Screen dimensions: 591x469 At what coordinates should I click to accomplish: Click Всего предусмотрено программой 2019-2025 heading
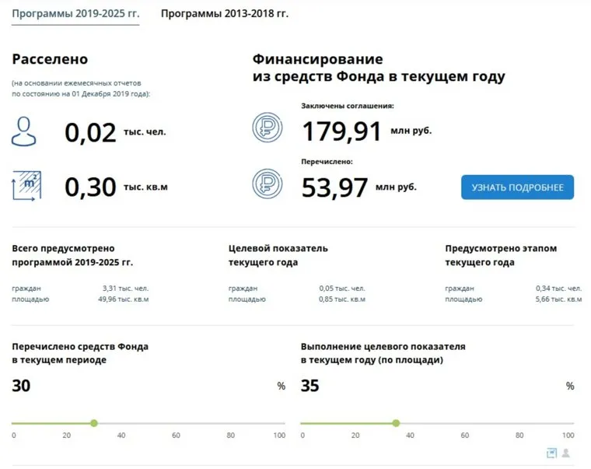coord(72,255)
